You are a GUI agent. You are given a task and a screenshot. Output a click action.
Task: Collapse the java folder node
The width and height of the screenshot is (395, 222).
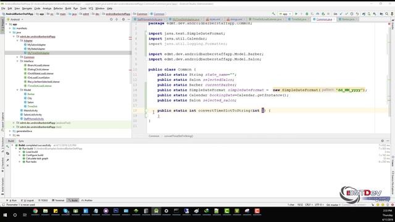[10, 33]
